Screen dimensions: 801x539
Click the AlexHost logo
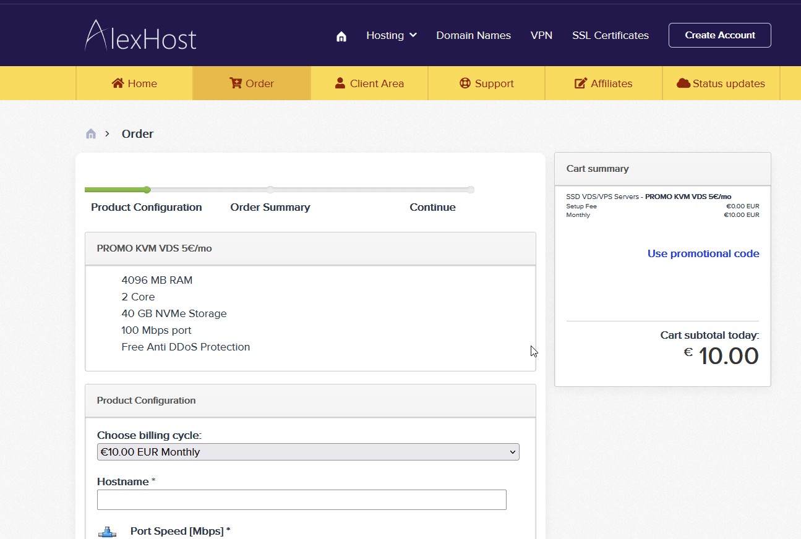tap(140, 35)
